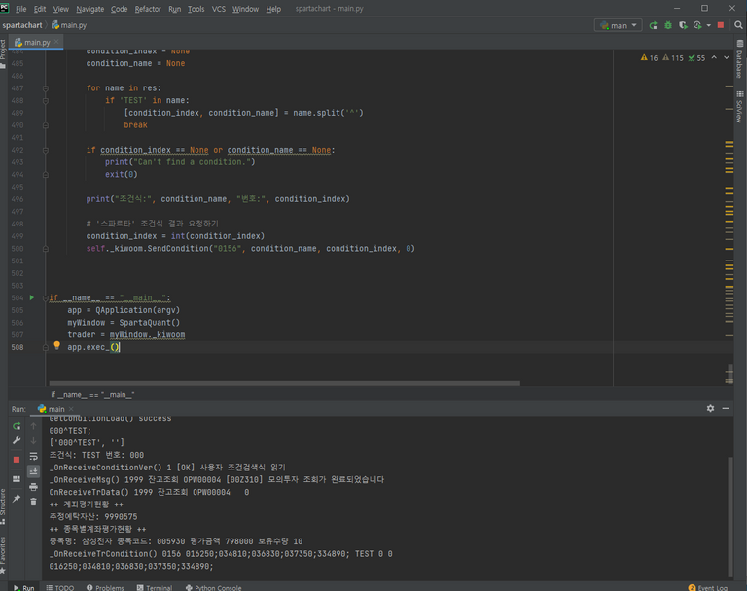Rerun main from the top toolbar
Viewport: 747px width, 591px height.
654,25
